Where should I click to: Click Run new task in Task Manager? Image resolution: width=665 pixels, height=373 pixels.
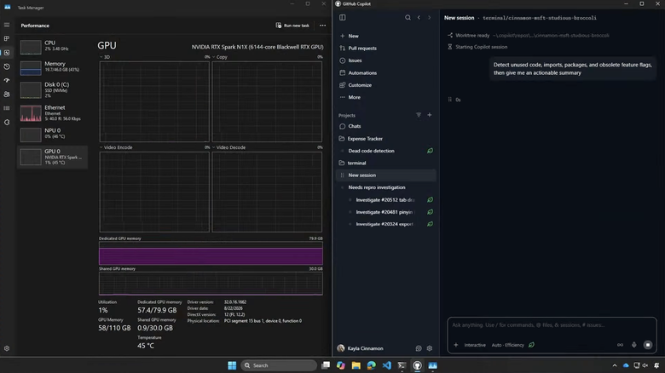(x=292, y=26)
